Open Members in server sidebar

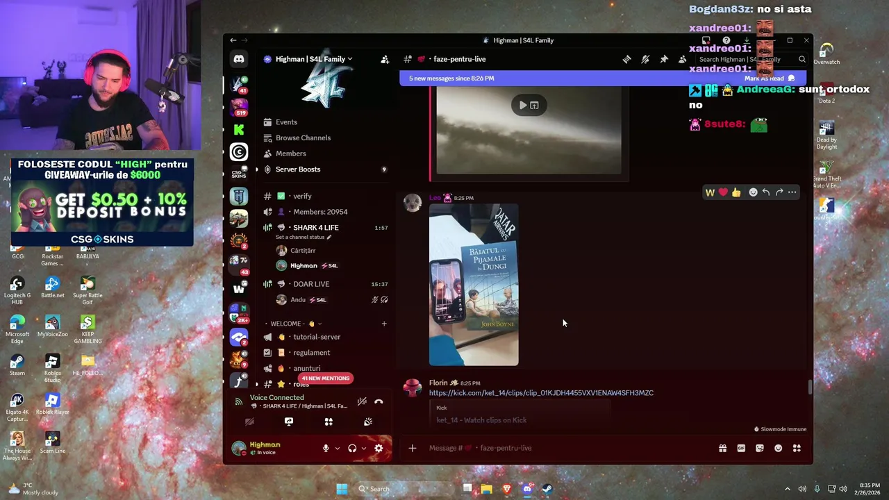click(x=290, y=153)
